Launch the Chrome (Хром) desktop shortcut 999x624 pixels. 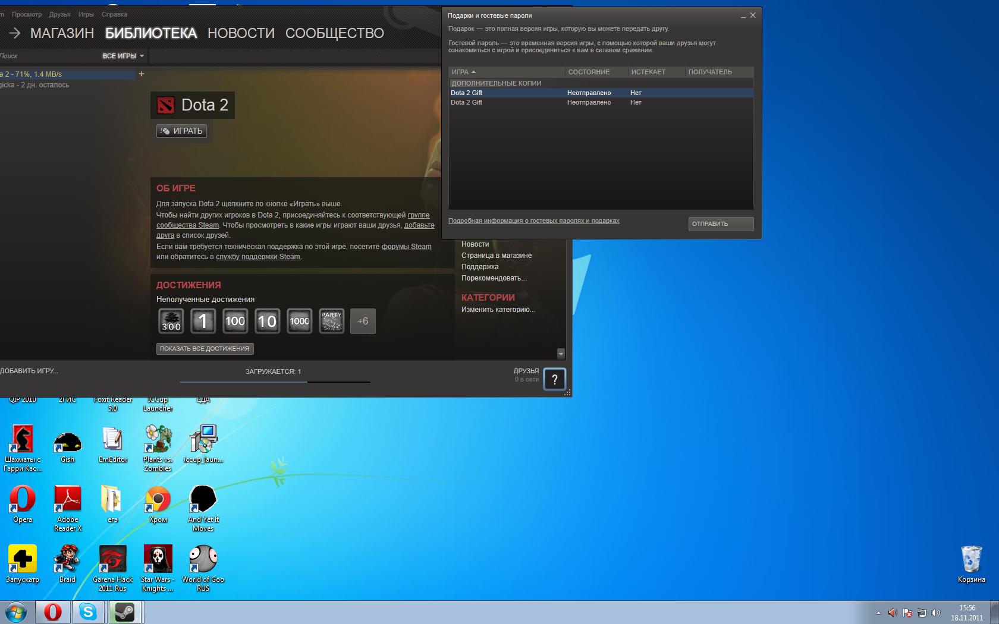click(158, 504)
